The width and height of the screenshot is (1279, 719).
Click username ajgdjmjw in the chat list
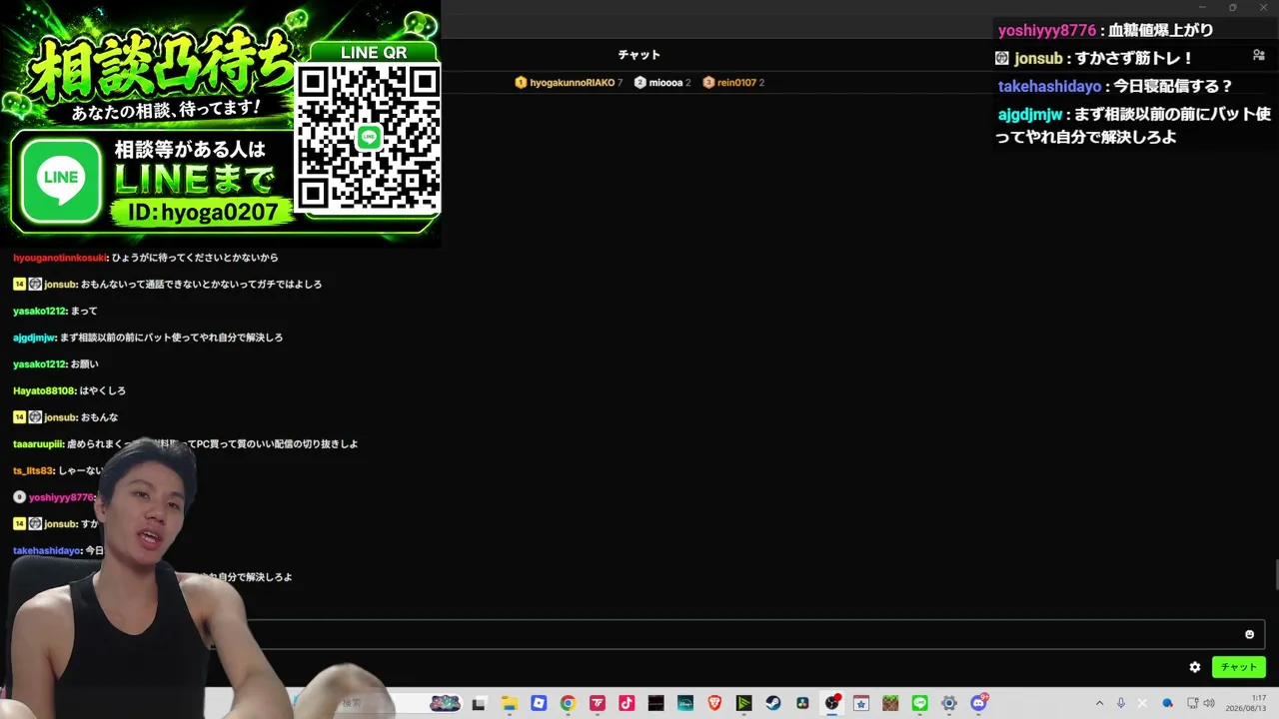tap(34, 338)
